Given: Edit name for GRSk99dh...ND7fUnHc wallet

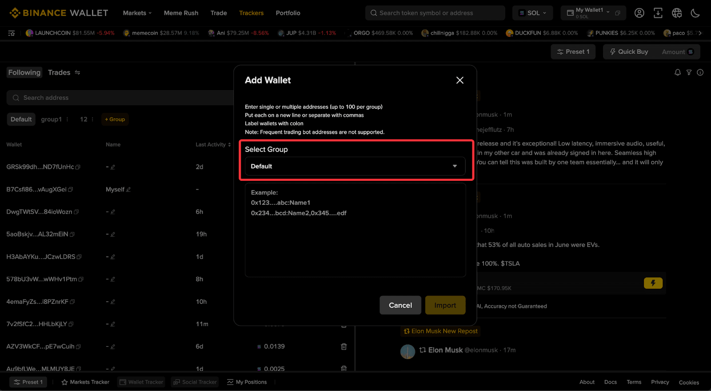Looking at the screenshot, I should [x=113, y=167].
